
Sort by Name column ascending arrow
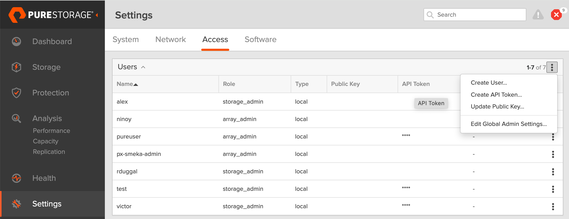[x=136, y=85]
